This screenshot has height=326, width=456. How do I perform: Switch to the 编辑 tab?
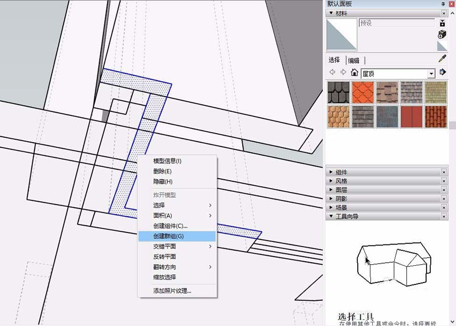click(354, 60)
